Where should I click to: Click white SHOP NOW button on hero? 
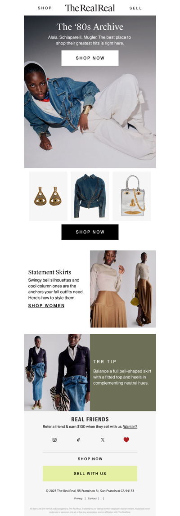(x=90, y=58)
